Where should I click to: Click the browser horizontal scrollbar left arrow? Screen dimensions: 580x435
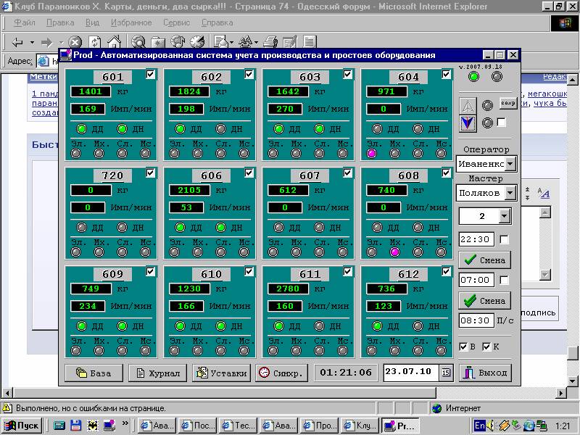(x=7, y=393)
